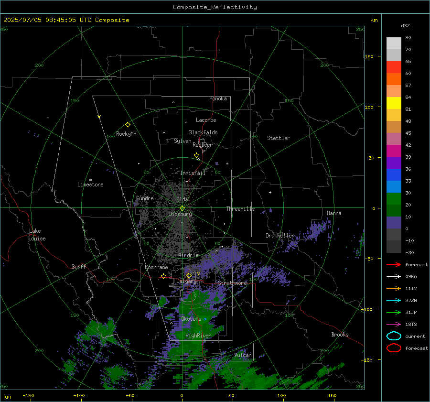Image resolution: width=430 pixels, height=402 pixels.
Task: Click the dBZ legend heading
Action: pyautogui.click(x=405, y=25)
